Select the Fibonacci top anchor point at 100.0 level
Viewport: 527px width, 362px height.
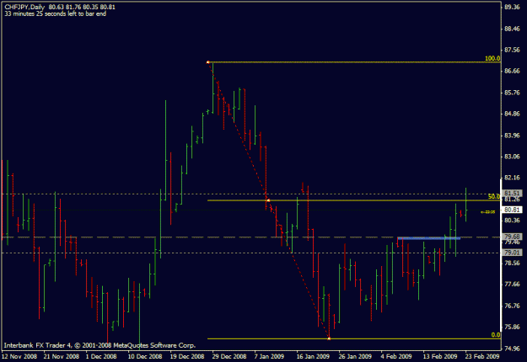tap(208, 62)
